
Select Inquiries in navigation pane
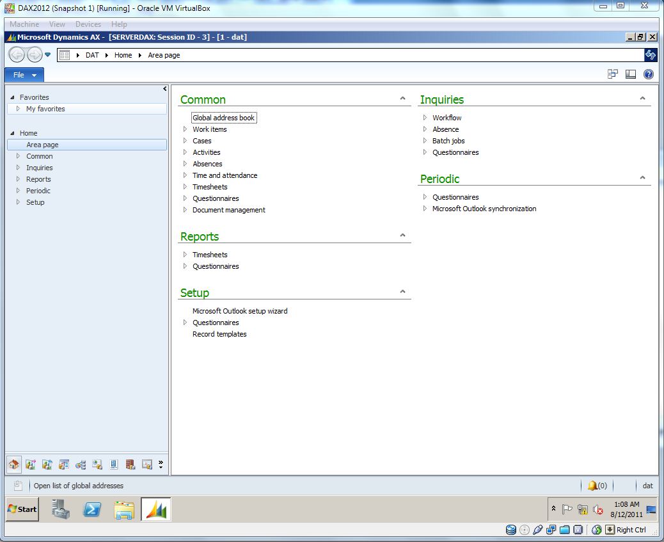tap(40, 168)
